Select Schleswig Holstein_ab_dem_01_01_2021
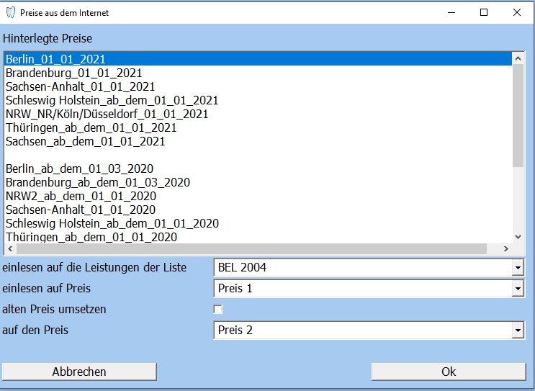The width and height of the screenshot is (535, 391). (112, 100)
